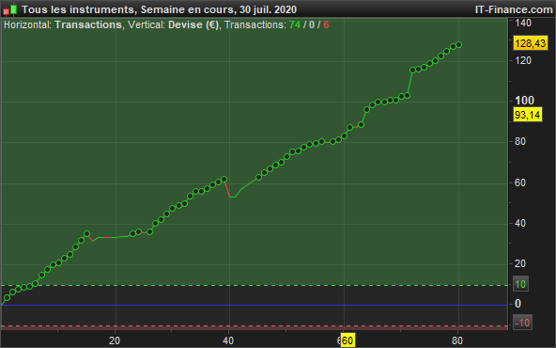Image resolution: width=556 pixels, height=348 pixels.
Task: Click the 93,14 yellow cursor value label
Action: [528, 115]
